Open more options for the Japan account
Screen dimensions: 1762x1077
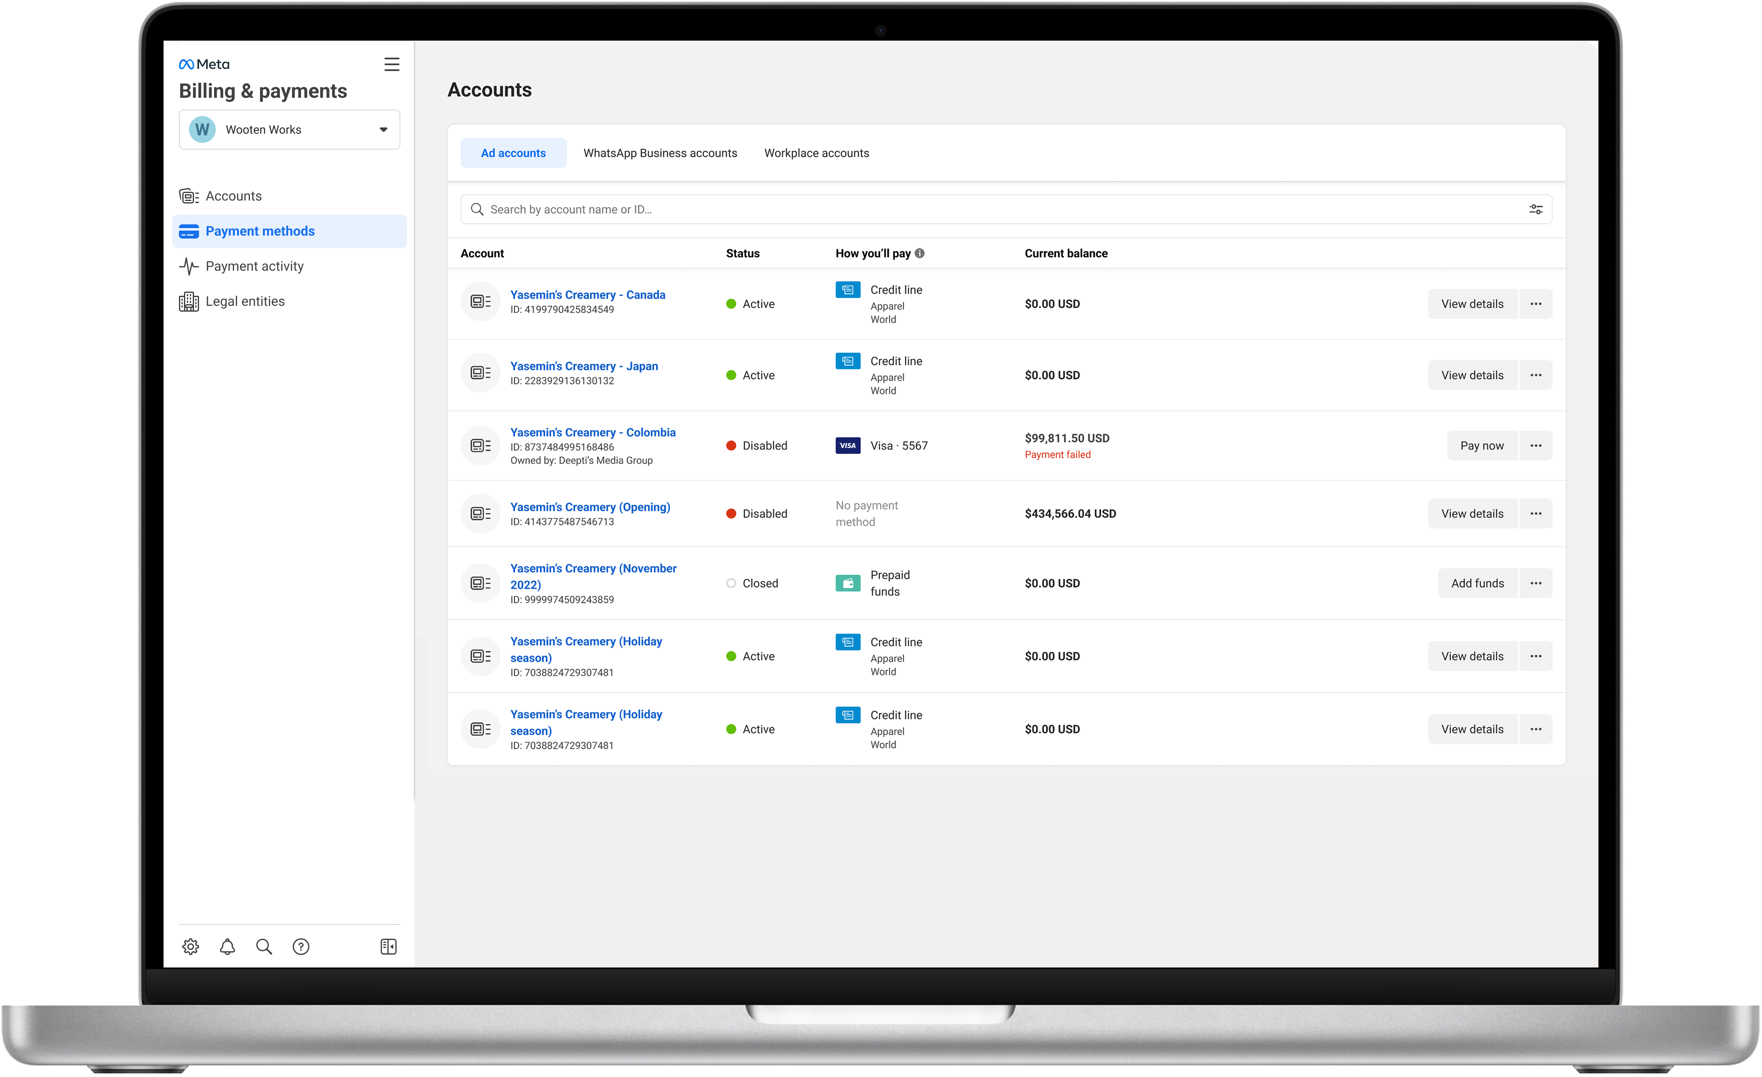(1535, 375)
